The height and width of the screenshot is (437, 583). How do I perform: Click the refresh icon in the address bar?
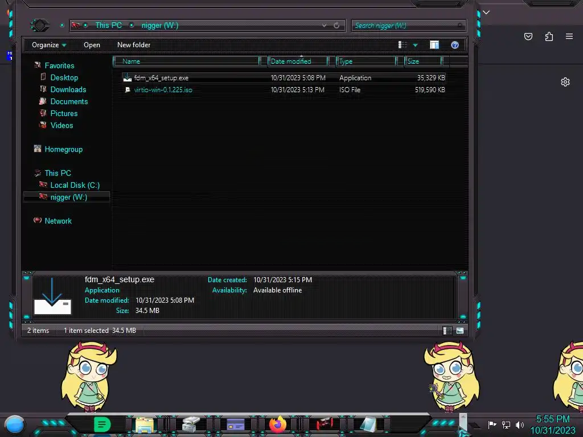click(x=336, y=25)
